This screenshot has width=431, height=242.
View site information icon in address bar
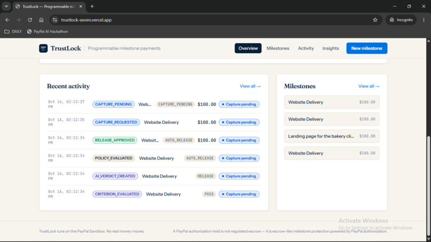55,20
